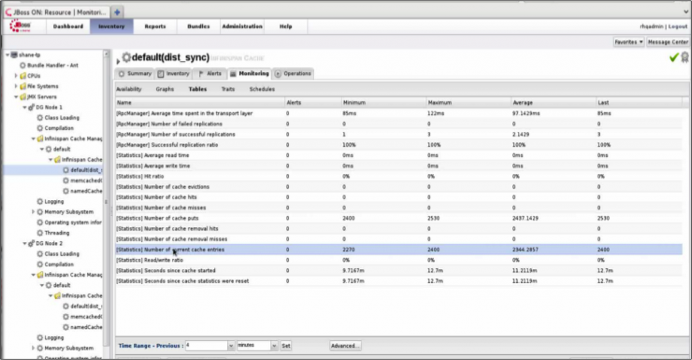Open the Message Center
This screenshot has width=692, height=360.
tap(668, 42)
